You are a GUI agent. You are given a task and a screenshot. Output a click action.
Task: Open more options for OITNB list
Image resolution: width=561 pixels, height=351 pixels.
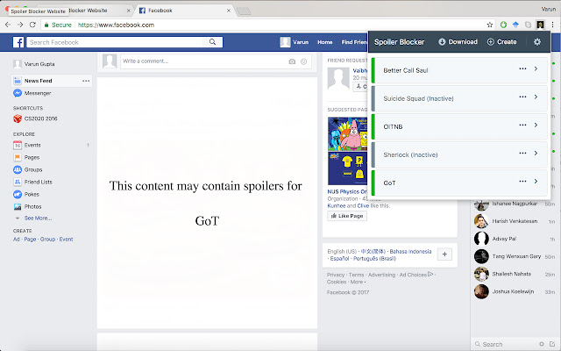coord(522,125)
